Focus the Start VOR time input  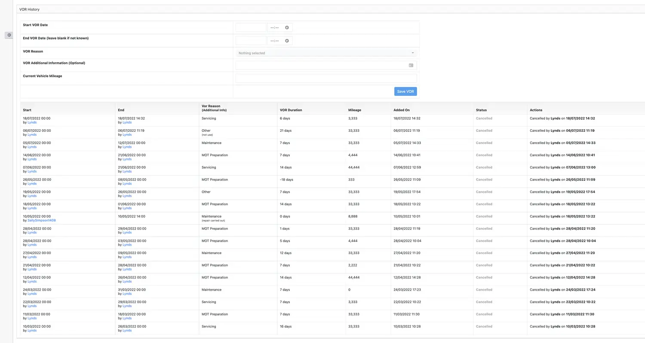[x=275, y=27]
